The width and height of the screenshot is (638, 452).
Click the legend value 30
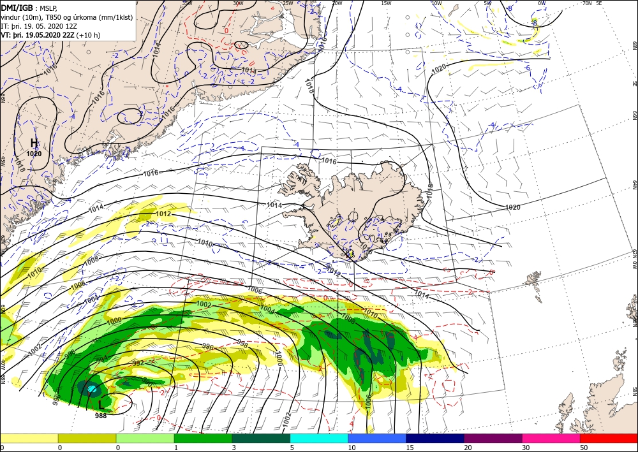pos(526,448)
